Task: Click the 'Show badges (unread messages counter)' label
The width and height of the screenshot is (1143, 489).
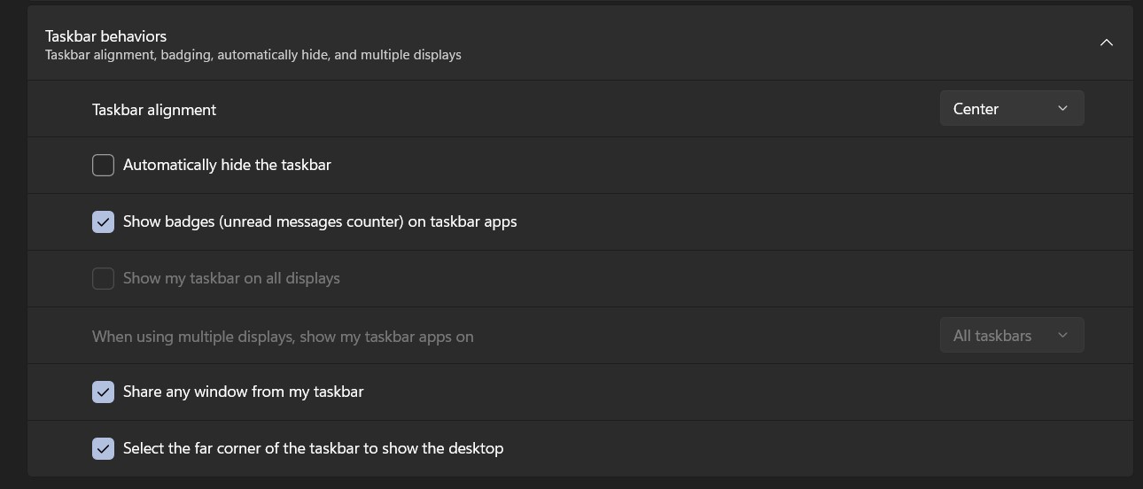Action: [320, 221]
